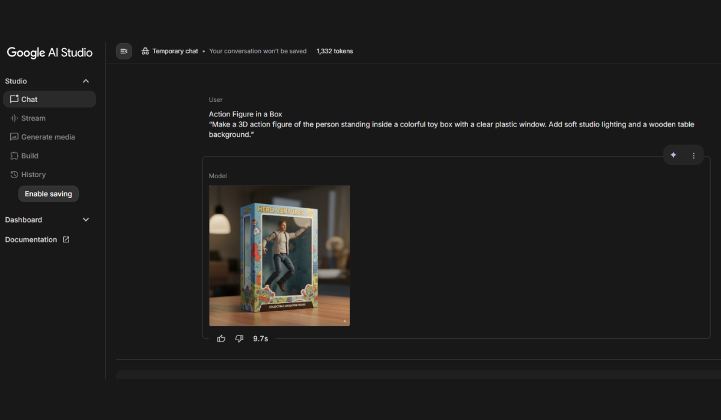Click the Build icon in sidebar
The height and width of the screenshot is (420, 721).
pos(14,156)
